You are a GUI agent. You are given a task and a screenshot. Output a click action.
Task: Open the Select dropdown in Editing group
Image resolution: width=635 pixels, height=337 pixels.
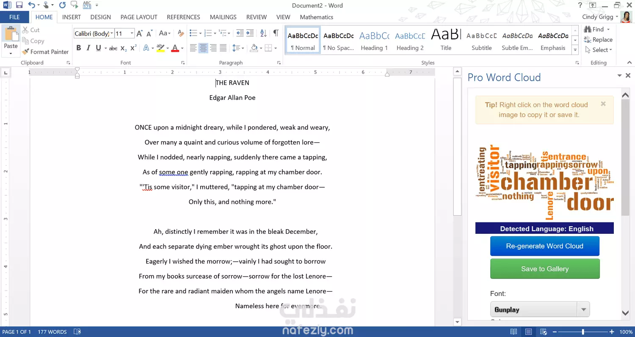click(x=599, y=50)
